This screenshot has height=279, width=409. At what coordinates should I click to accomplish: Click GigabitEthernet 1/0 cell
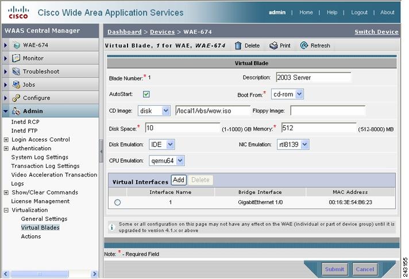click(260, 202)
